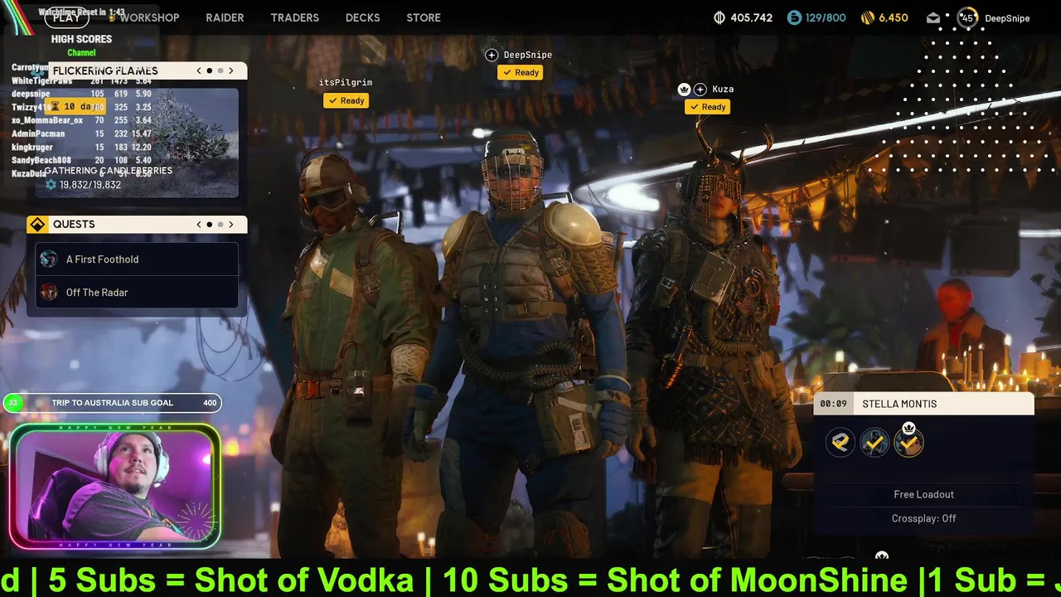The width and height of the screenshot is (1061, 597).
Task: Click the candleberry progress icon beside 19,832/19,832
Action: coord(51,185)
